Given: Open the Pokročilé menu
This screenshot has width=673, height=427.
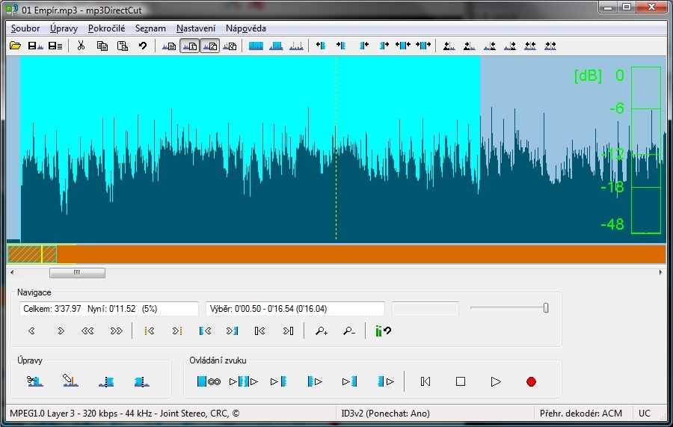Looking at the screenshot, I should (x=106, y=28).
